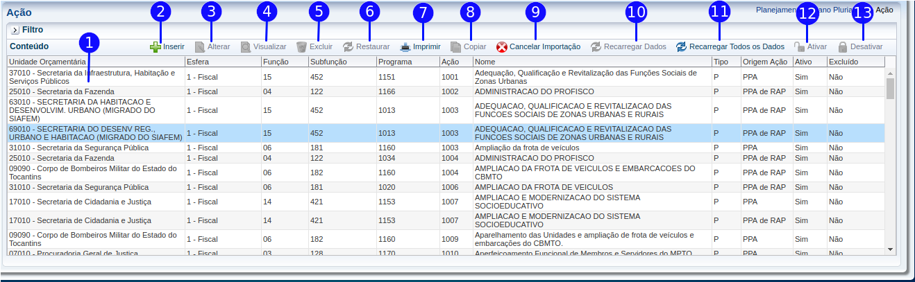Click the Nome column header

pos(591,62)
